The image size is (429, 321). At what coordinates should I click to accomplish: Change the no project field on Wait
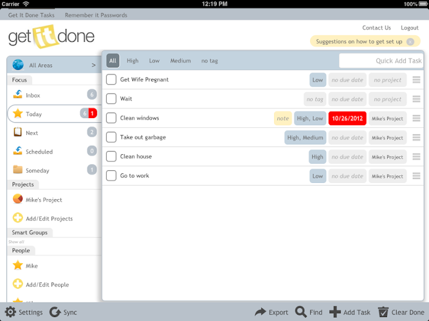[387, 99]
